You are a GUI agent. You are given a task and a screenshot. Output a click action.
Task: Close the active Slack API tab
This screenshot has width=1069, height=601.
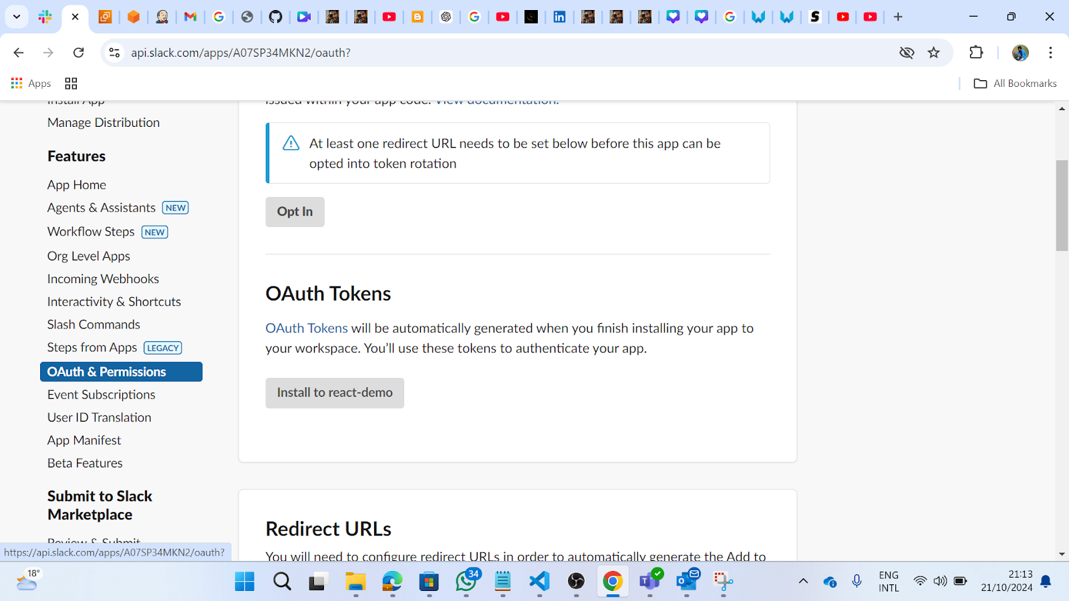75,17
